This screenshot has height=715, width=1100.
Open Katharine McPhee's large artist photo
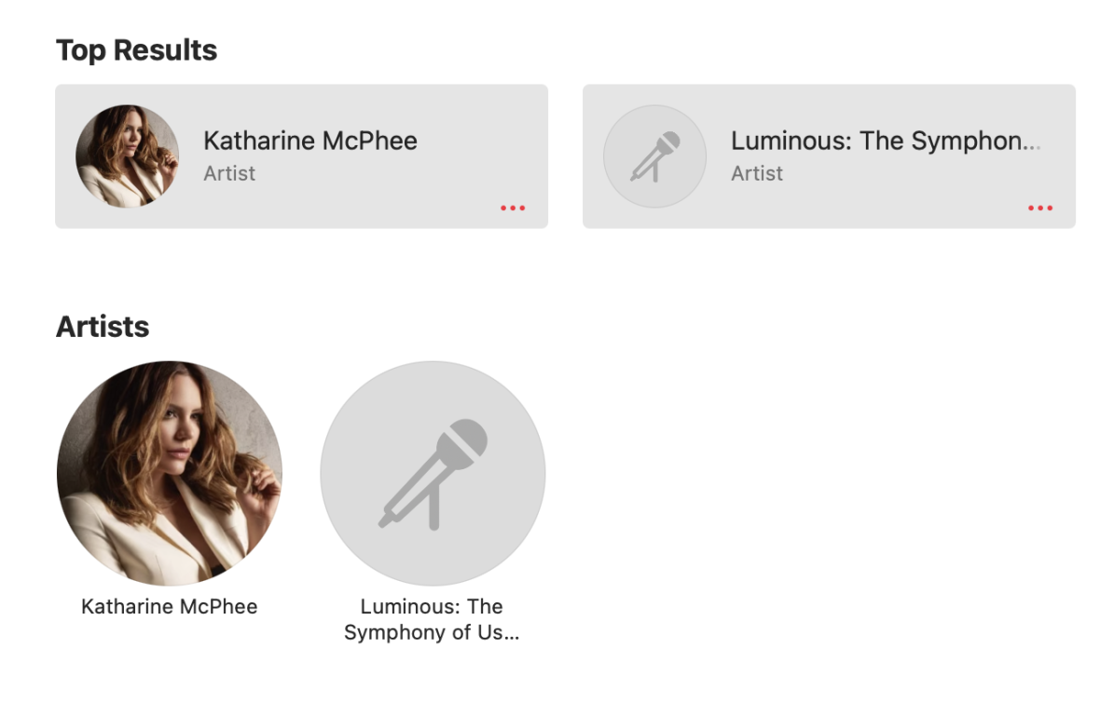(x=169, y=473)
